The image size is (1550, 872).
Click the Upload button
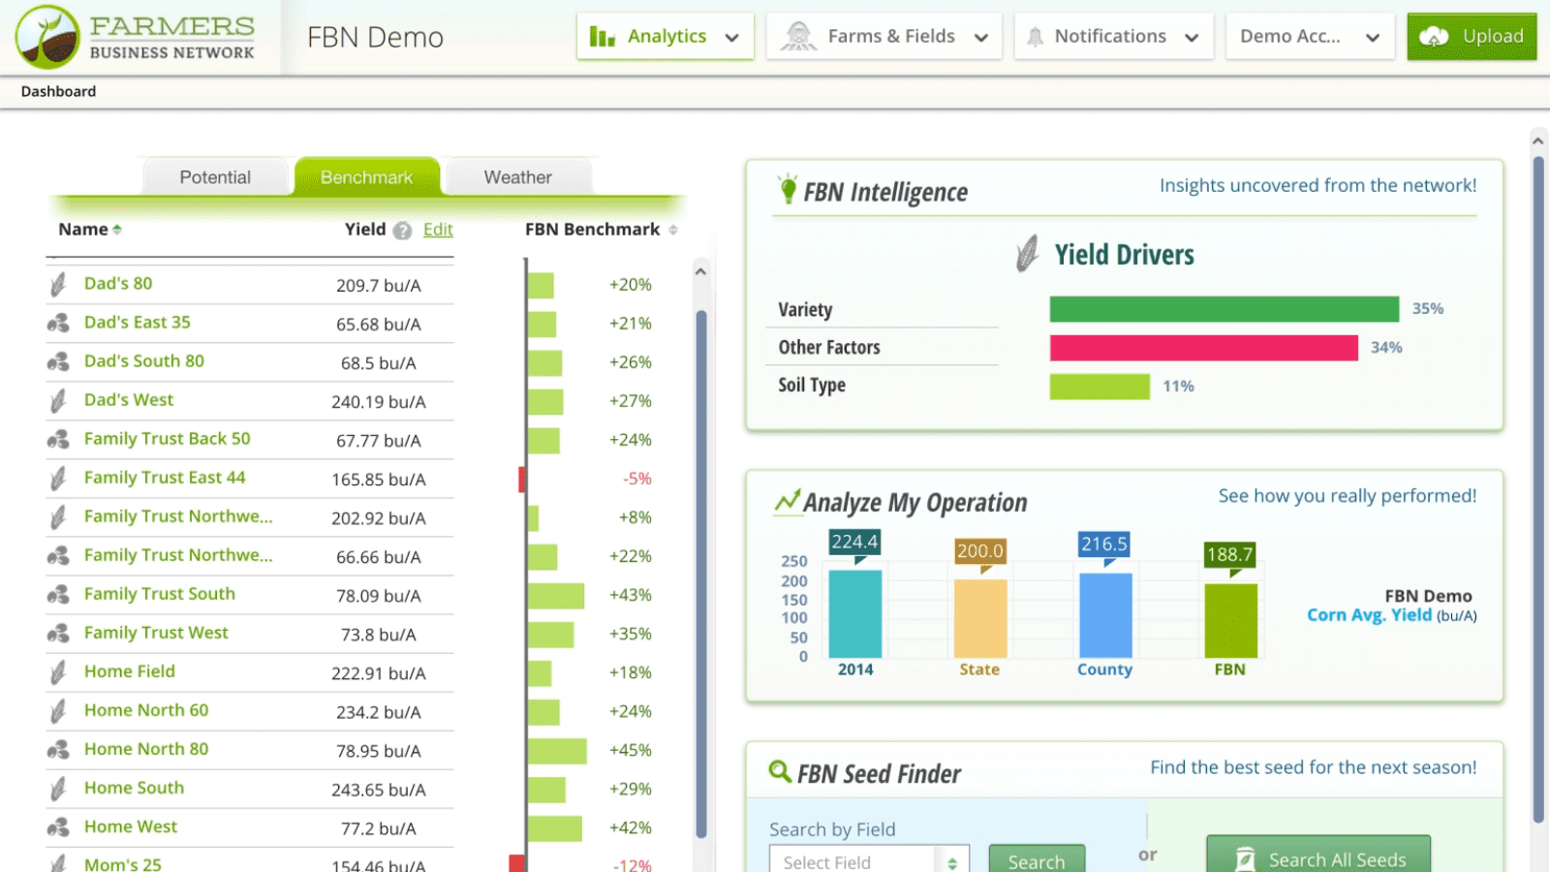[x=1472, y=37]
